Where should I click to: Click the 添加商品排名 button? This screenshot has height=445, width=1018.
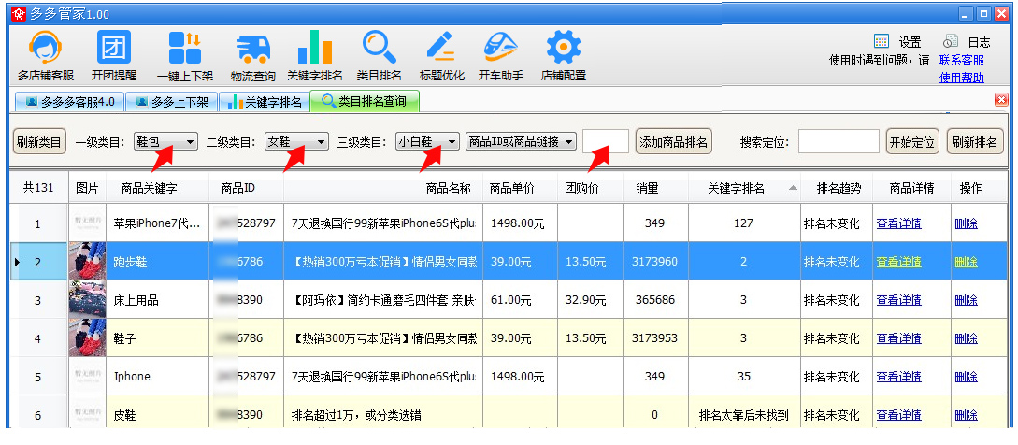pyautogui.click(x=674, y=141)
